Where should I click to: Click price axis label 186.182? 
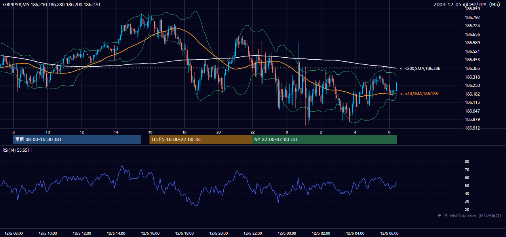tap(473, 94)
